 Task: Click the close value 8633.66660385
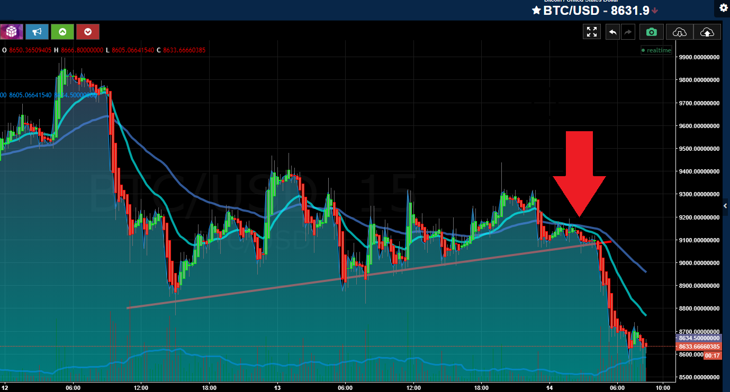click(x=184, y=50)
